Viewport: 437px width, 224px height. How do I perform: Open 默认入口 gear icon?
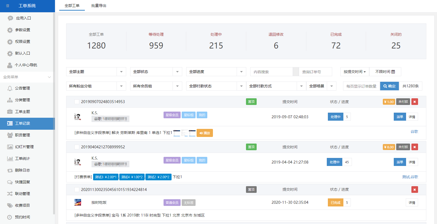tap(10, 53)
